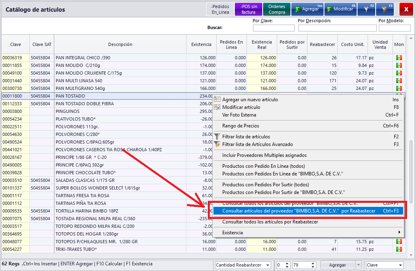Click the 'Por Descripción' search field
The width and height of the screenshot is (416, 271).
pyautogui.click(x=337, y=28)
